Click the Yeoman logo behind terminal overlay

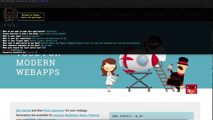tap(10, 14)
